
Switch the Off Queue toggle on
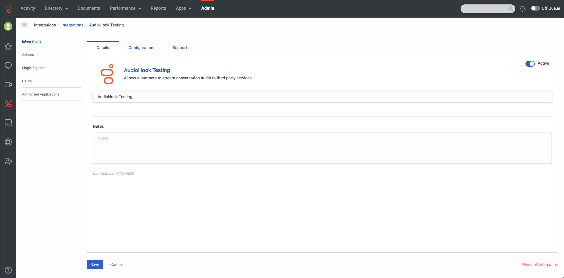[x=535, y=8]
